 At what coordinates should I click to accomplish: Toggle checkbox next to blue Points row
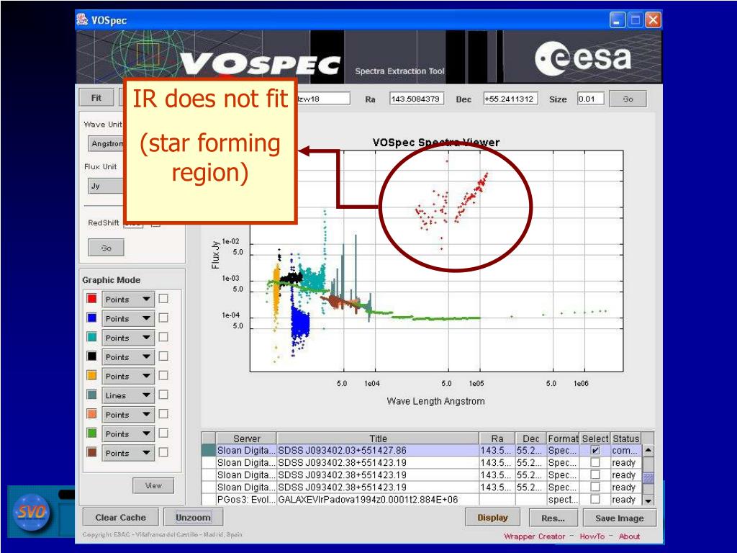163,318
